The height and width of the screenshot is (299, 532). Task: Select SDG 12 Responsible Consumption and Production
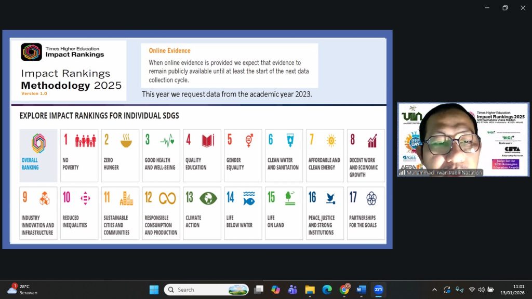pos(161,213)
